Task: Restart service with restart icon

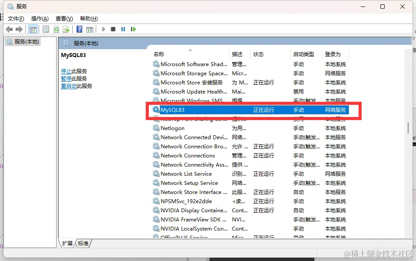Action: click(133, 29)
